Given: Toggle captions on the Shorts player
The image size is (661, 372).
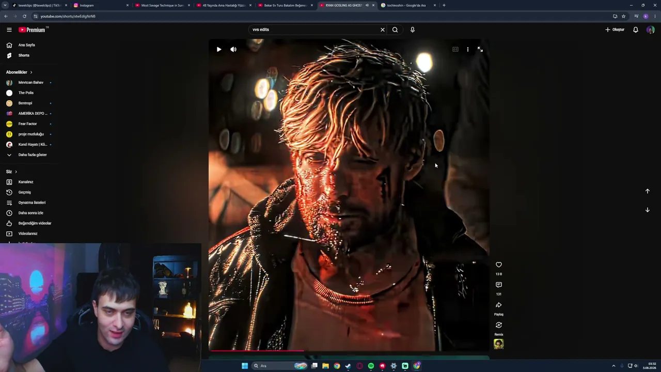Looking at the screenshot, I should 455,50.
